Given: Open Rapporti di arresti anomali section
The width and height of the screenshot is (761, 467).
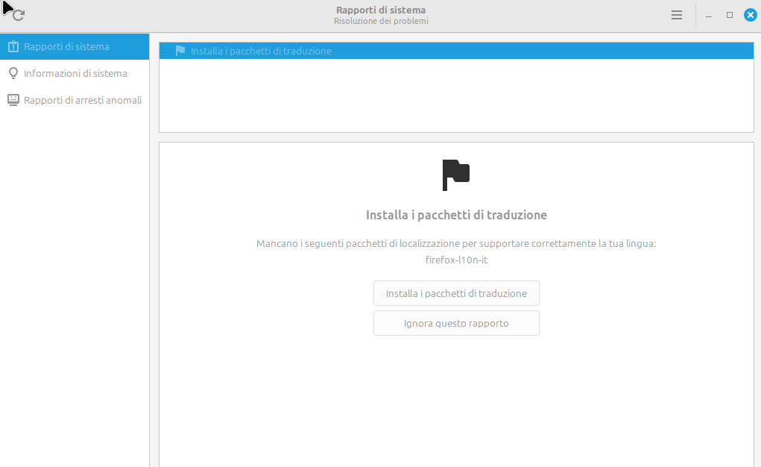Looking at the screenshot, I should pos(75,100).
